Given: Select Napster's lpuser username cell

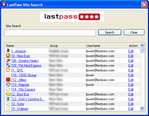Looking at the screenshot, I should click(x=90, y=85).
